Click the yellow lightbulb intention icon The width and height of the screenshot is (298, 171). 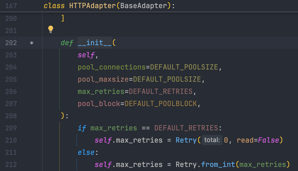pyautogui.click(x=51, y=29)
